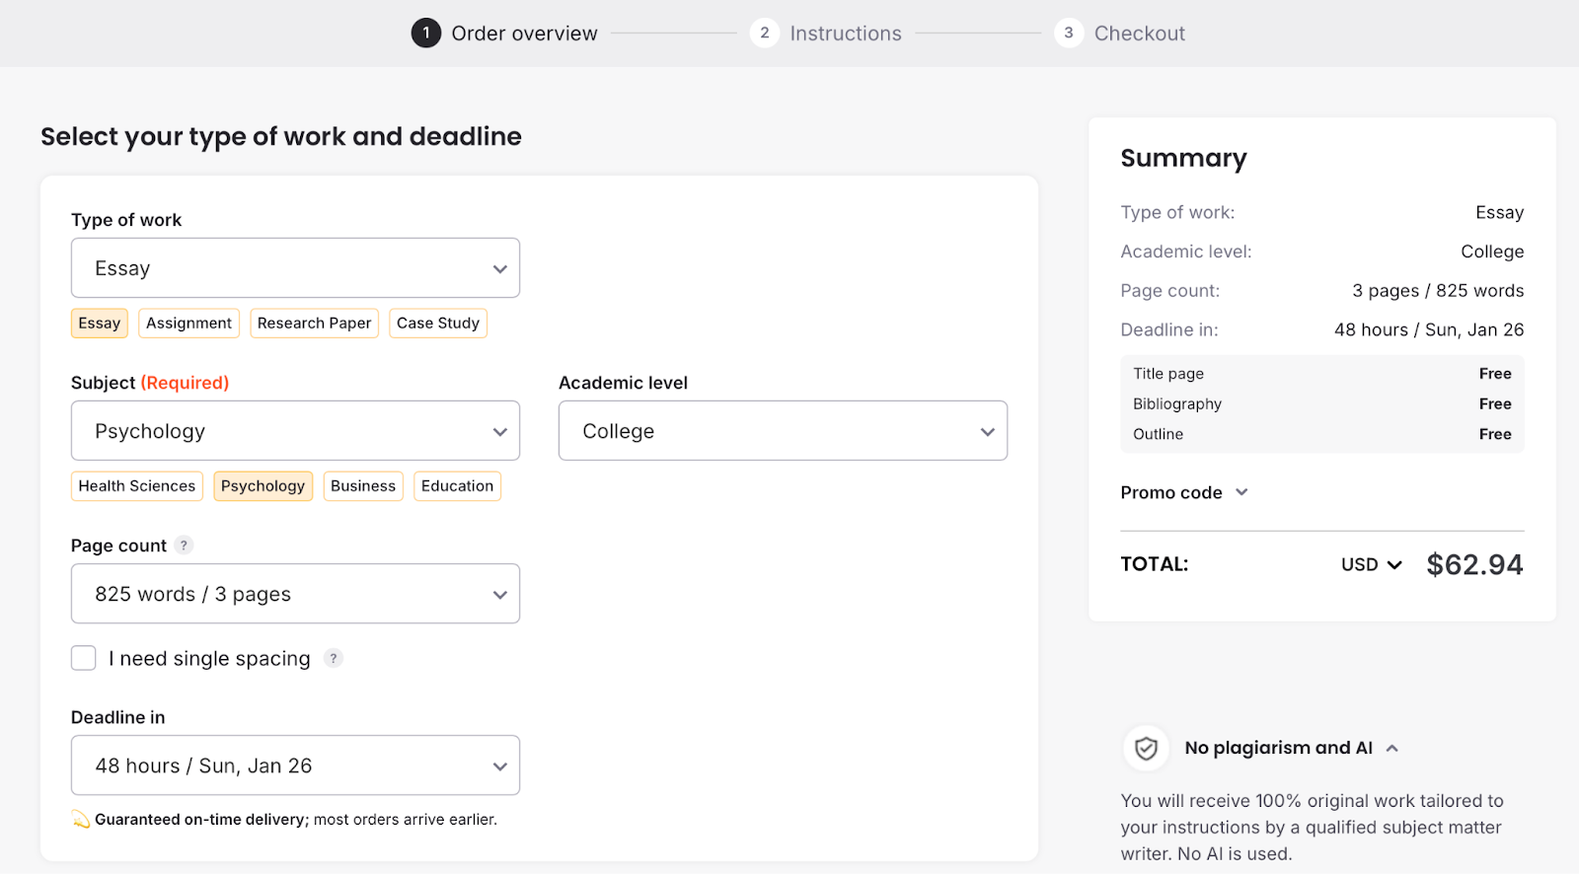Click the step 3 circle icon

click(1069, 33)
